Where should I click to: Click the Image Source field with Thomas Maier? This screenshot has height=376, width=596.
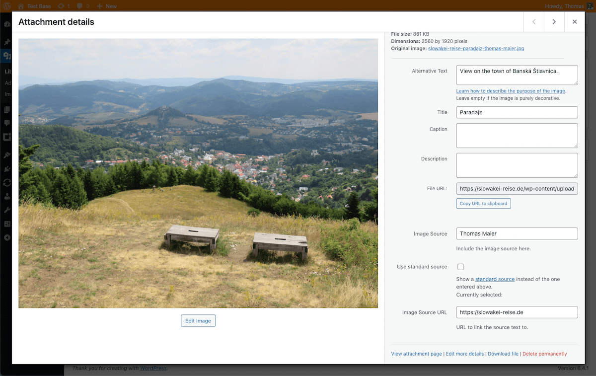517,233
